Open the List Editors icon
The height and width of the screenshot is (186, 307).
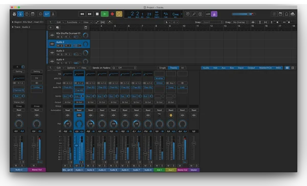pos(274,14)
